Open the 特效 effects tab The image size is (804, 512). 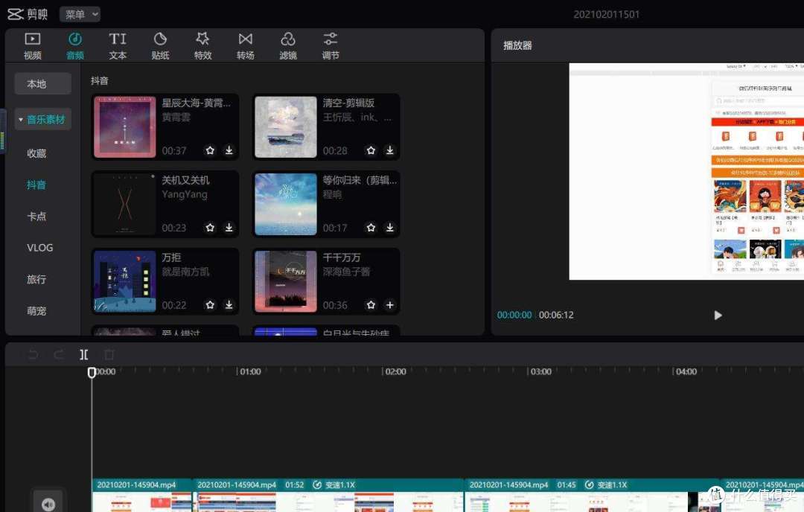[x=202, y=45]
